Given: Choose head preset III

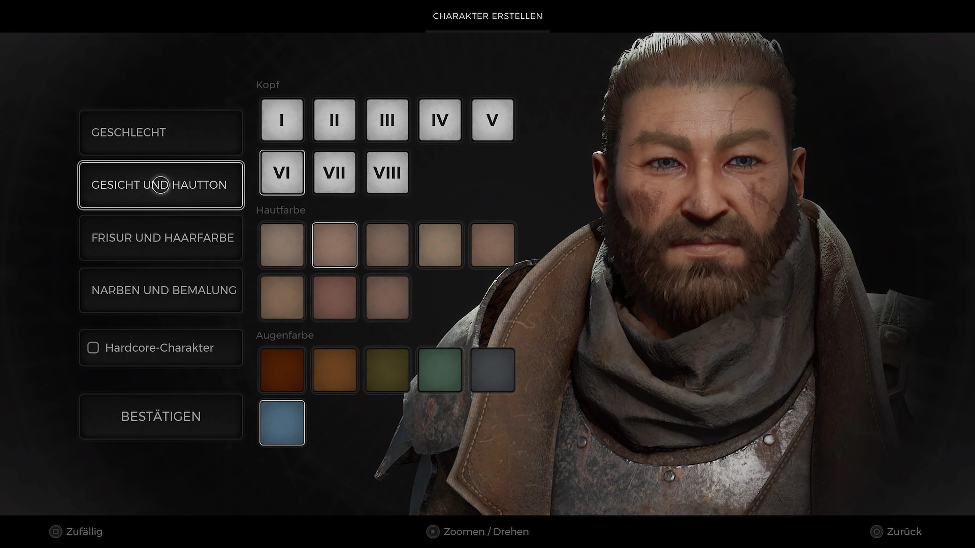Looking at the screenshot, I should point(387,120).
